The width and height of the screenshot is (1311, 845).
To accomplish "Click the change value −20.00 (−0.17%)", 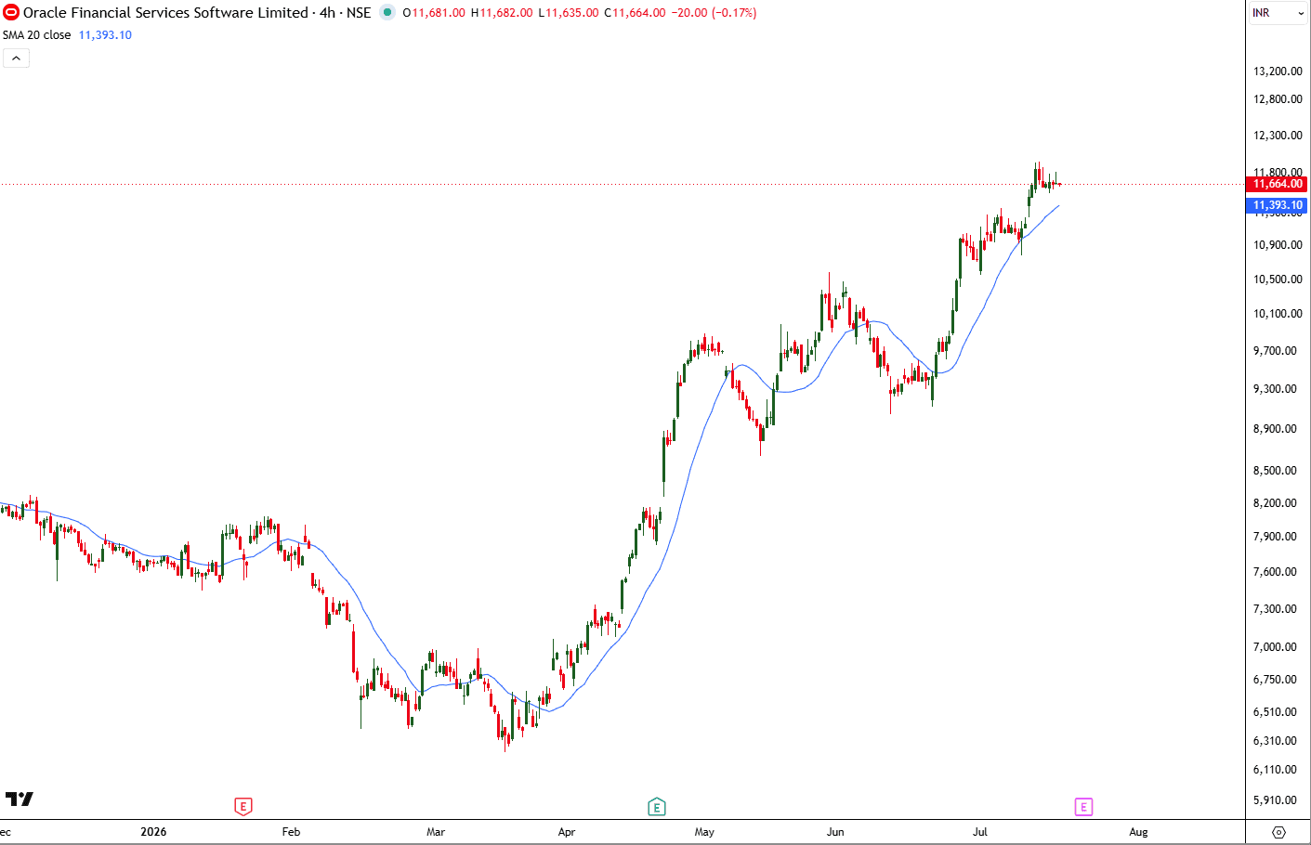I will point(714,13).
